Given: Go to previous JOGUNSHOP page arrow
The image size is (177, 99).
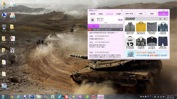Looking at the screenshot, I should click(160, 19).
